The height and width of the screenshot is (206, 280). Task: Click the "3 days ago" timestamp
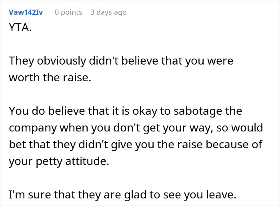(x=108, y=12)
